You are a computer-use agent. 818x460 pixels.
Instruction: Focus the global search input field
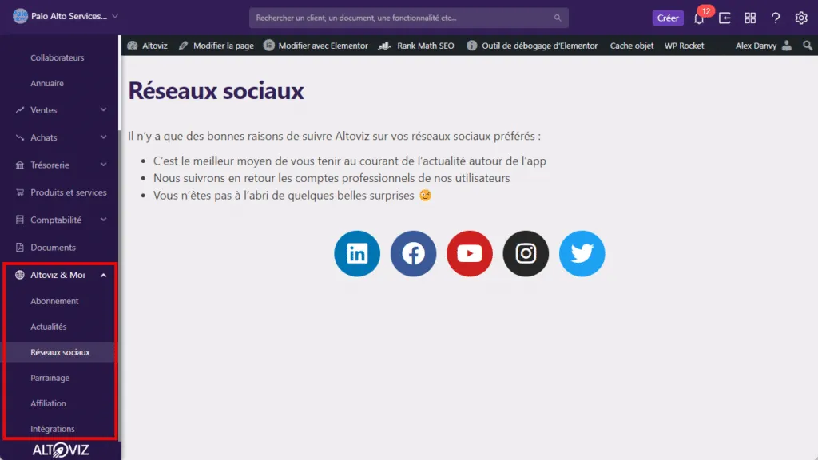(409, 18)
